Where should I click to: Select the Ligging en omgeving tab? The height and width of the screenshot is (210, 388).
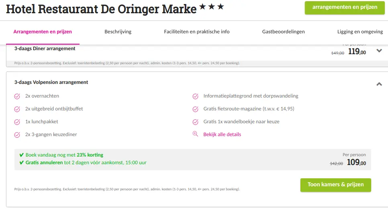pos(360,32)
